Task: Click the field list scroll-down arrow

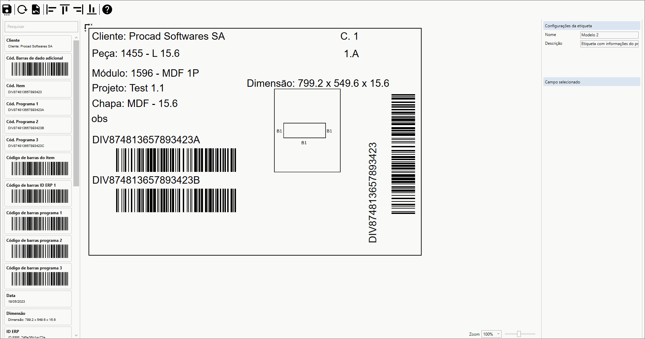Action: 76,335
